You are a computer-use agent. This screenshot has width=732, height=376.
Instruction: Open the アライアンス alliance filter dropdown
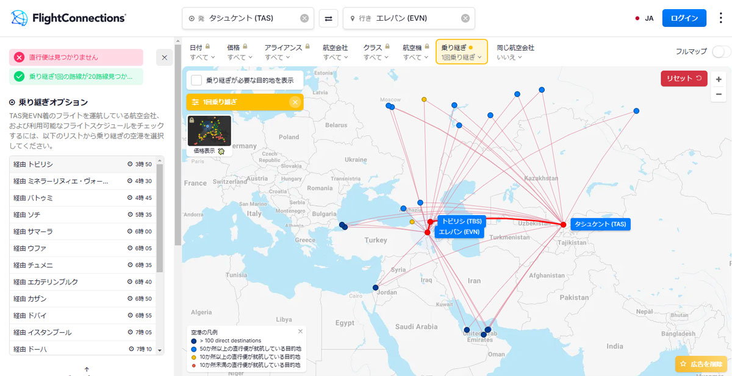click(288, 52)
